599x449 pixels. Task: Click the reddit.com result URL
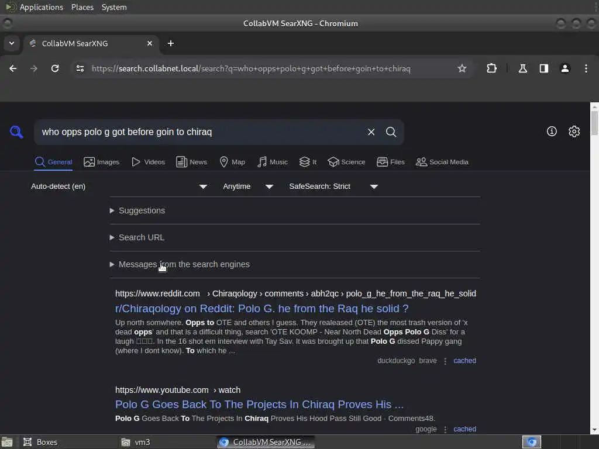coord(295,293)
